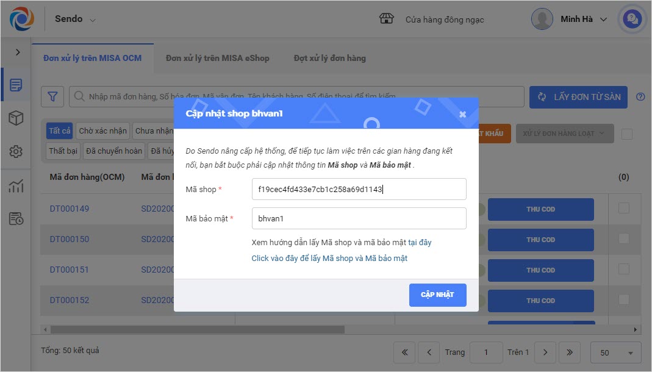Select the Đã chuyển hoàn status filter
This screenshot has width=652, height=372.
[x=114, y=151]
